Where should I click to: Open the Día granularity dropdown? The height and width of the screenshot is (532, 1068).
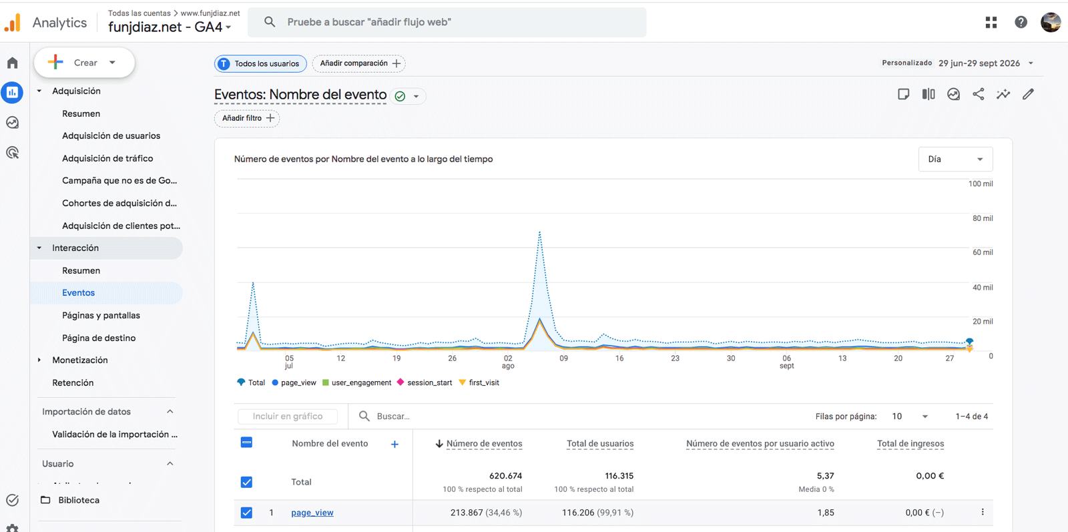point(955,159)
